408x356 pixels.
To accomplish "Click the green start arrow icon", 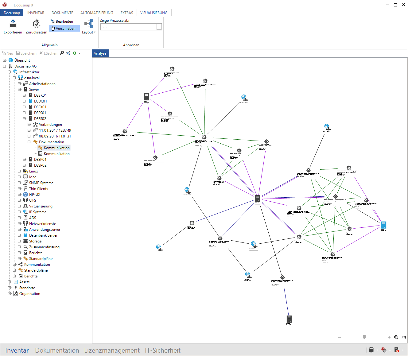I will 75,53.
